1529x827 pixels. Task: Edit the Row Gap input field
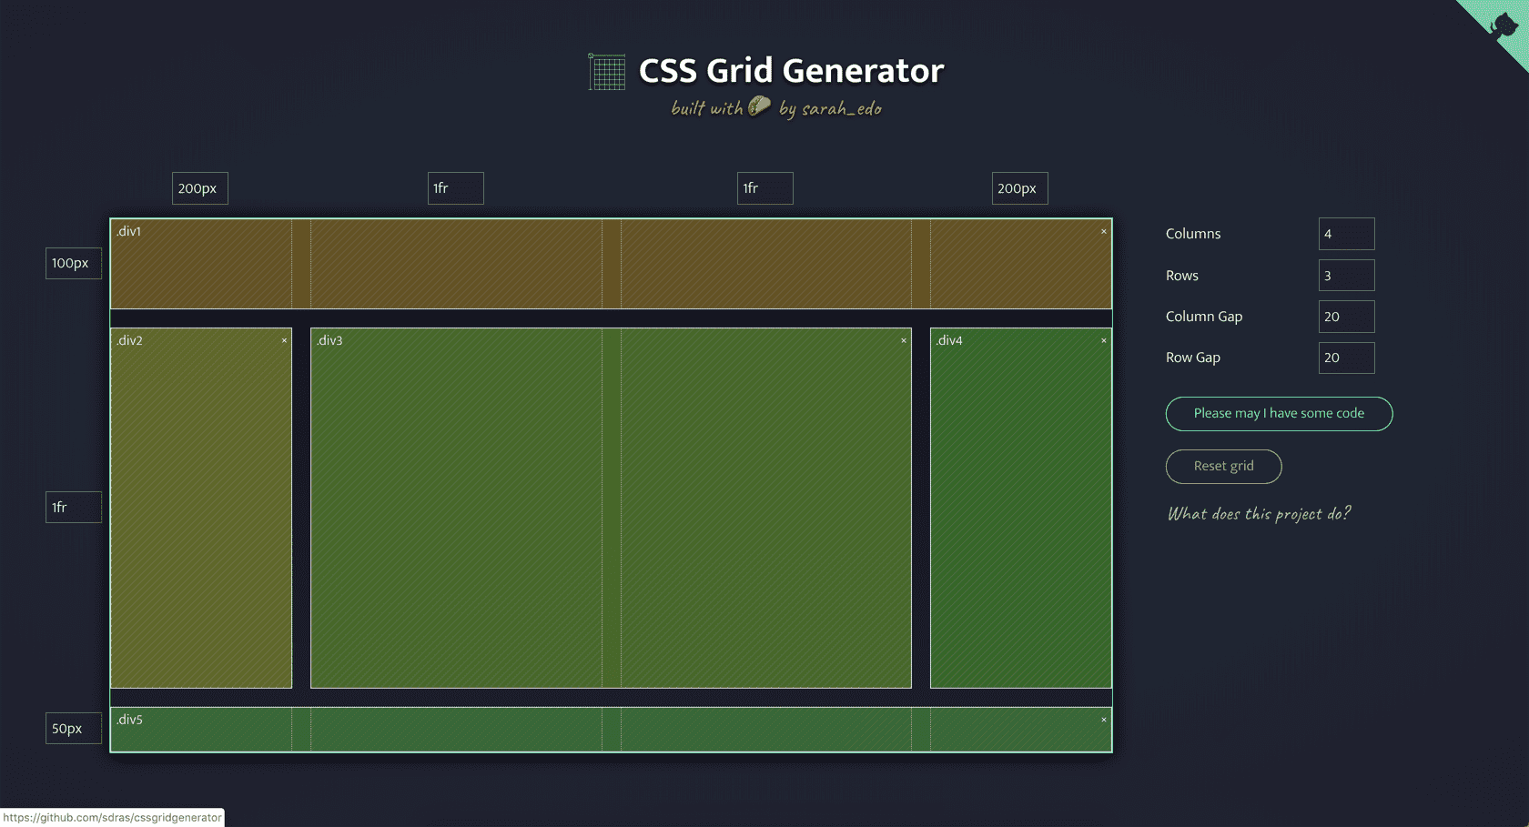point(1345,358)
